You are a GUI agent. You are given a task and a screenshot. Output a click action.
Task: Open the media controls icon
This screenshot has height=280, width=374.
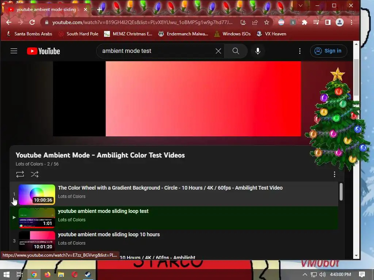point(316,22)
